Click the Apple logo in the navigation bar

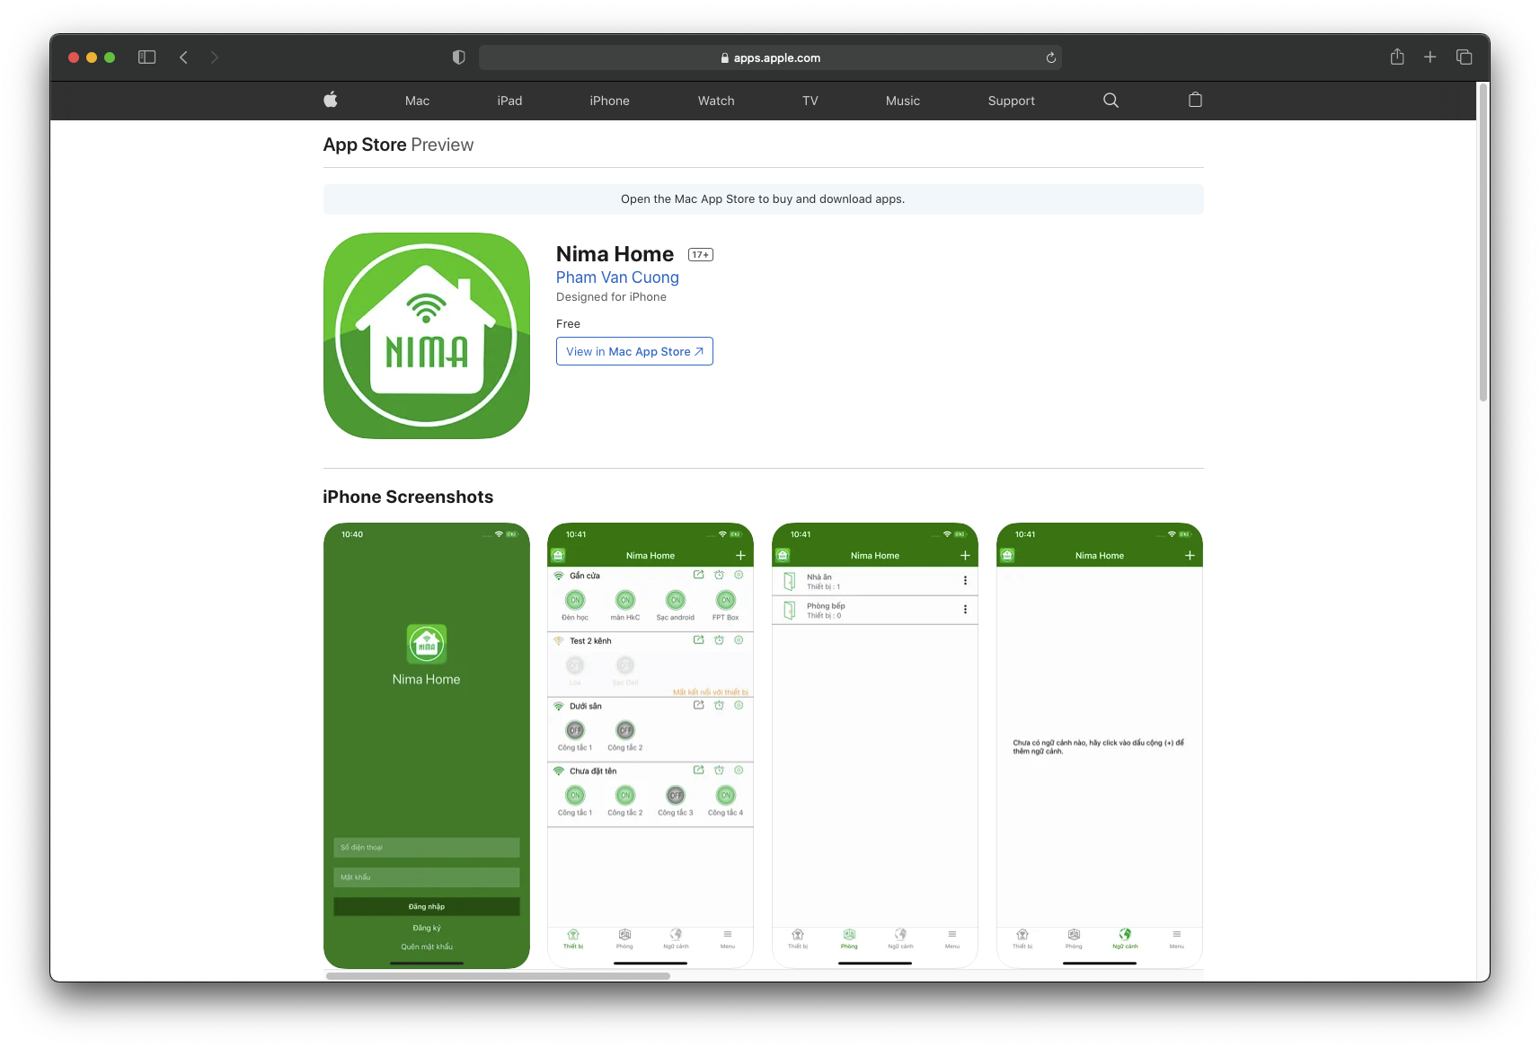pos(330,100)
